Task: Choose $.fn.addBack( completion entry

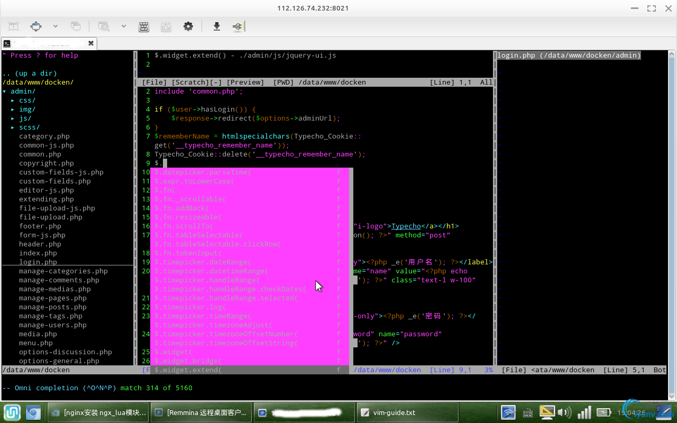Action: 250,208
